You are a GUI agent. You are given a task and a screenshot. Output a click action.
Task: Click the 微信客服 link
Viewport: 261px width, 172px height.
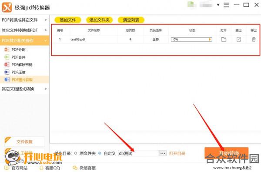point(88,168)
